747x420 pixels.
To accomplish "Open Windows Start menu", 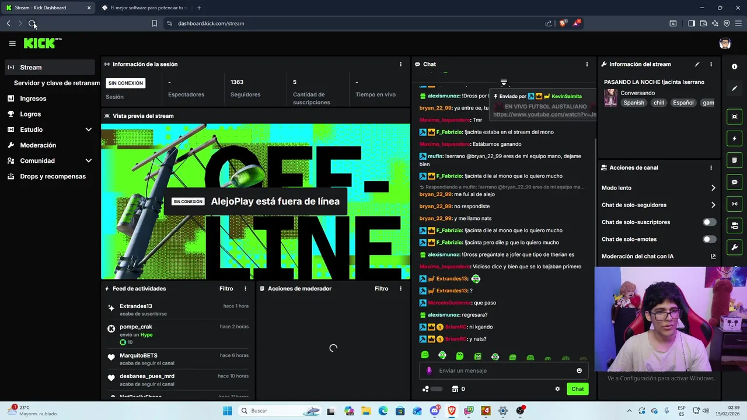I will (x=227, y=411).
